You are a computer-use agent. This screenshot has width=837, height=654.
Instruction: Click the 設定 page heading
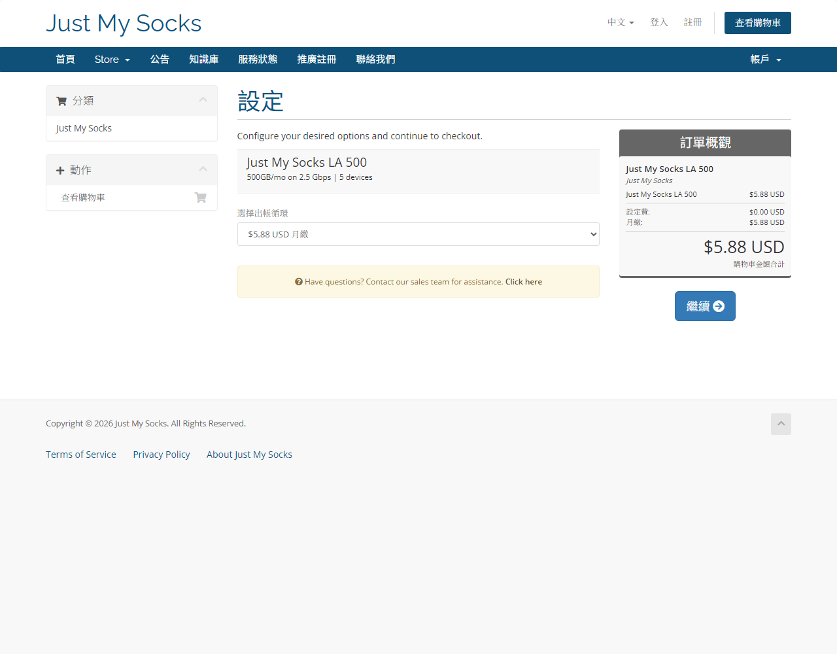(260, 101)
